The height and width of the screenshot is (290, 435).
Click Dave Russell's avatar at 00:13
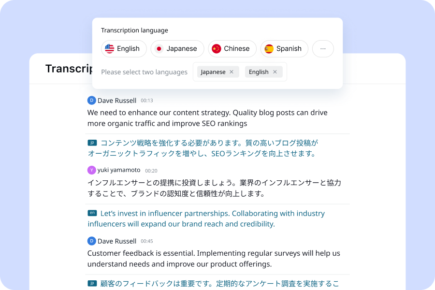click(x=91, y=101)
